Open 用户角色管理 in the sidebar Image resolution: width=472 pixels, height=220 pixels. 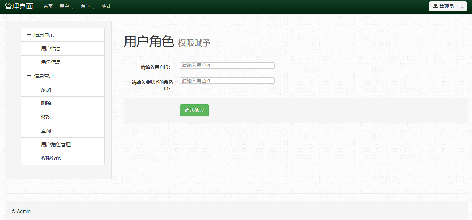[x=56, y=144]
